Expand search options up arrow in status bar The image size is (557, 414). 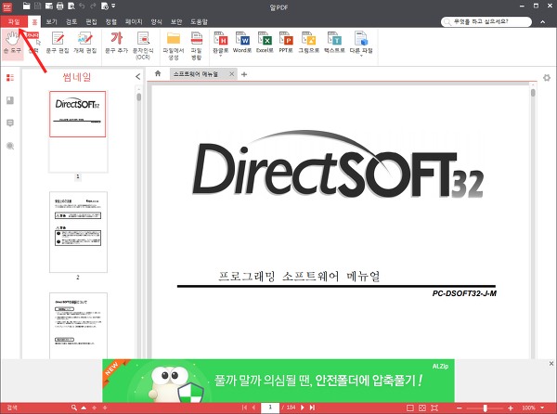pos(84,408)
